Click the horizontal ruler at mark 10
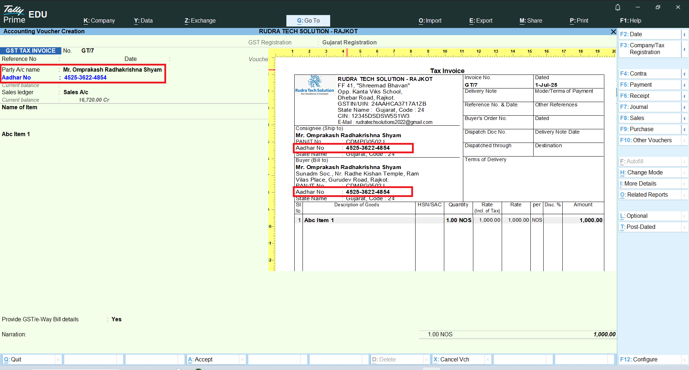Screen dimensions: 689x370 coord(445,53)
